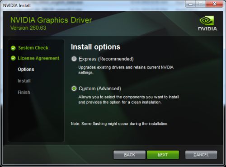Image resolution: width=226 pixels, height=167 pixels.
Task: Close the NVIDIA Install window
Action: [214, 4]
